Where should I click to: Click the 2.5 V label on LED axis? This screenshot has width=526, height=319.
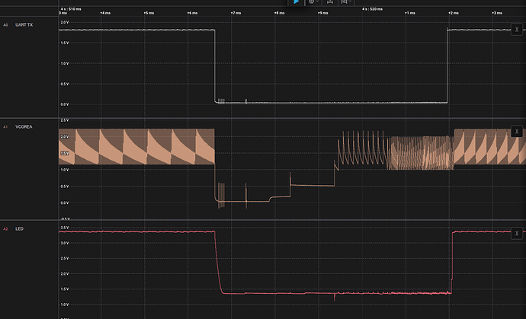click(x=64, y=258)
